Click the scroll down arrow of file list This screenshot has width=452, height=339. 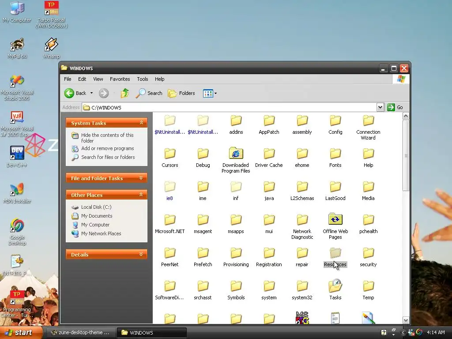406,320
